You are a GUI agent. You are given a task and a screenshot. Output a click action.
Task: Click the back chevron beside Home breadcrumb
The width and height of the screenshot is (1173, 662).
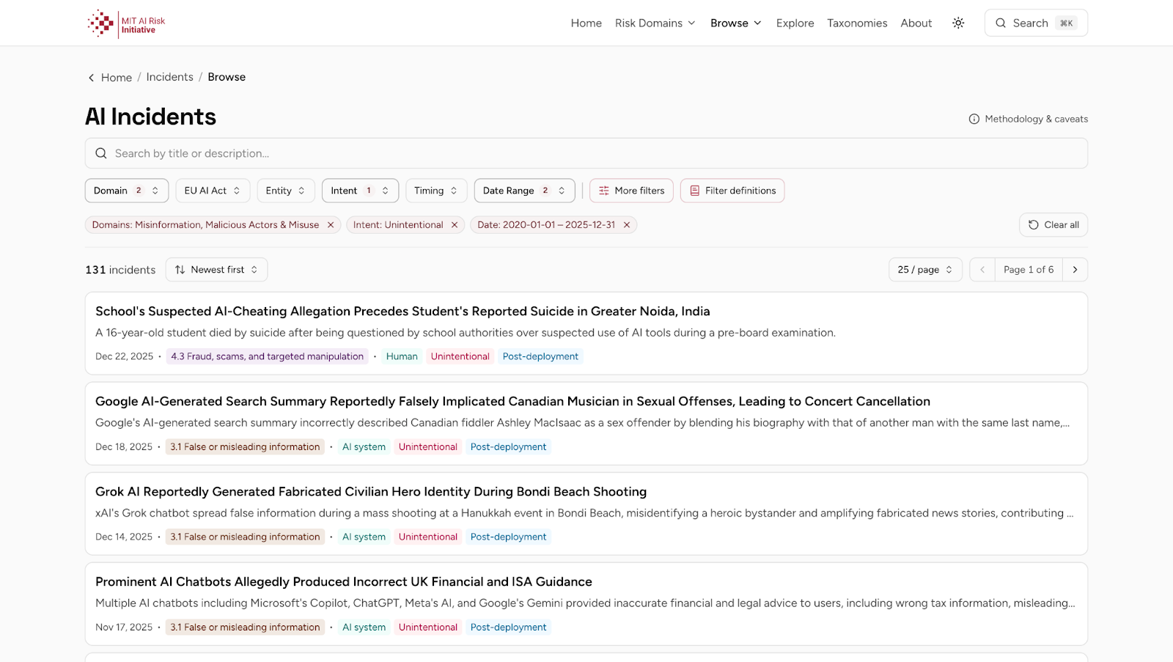91,78
